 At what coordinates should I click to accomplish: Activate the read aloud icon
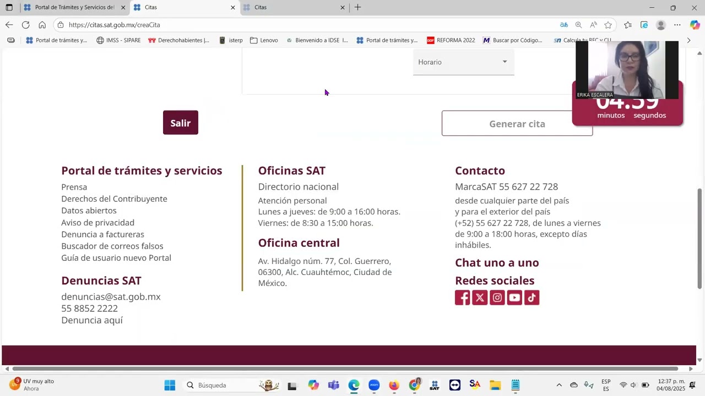pyautogui.click(x=593, y=25)
